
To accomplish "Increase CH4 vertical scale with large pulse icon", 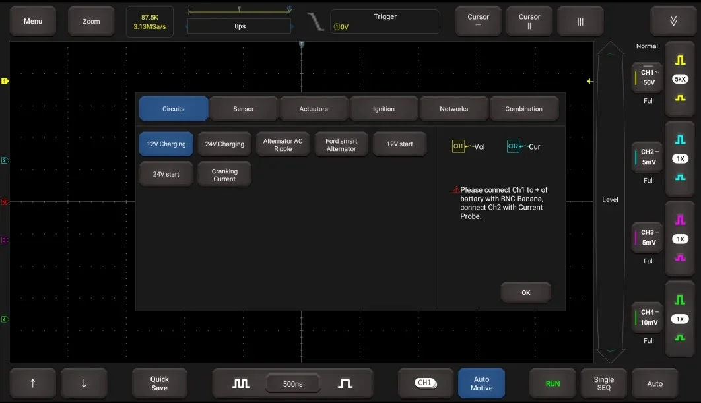I will [680, 300].
